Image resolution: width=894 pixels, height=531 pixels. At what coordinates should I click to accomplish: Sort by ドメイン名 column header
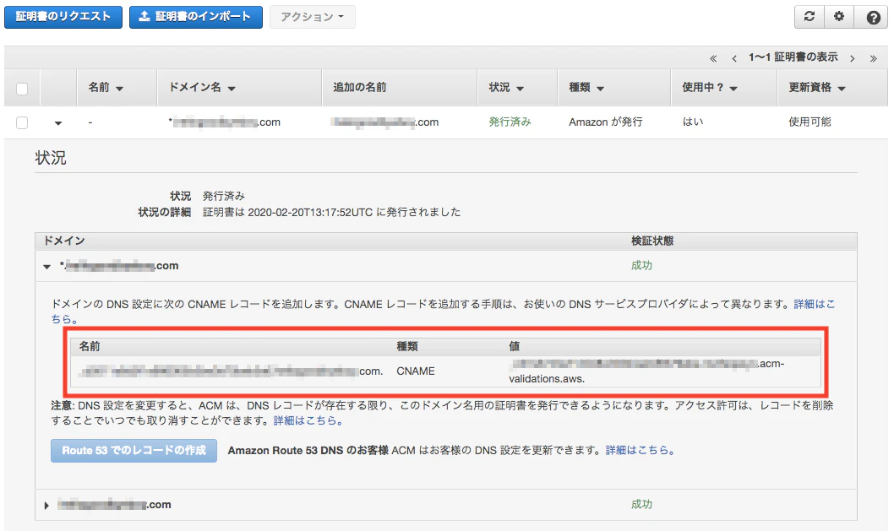point(202,87)
